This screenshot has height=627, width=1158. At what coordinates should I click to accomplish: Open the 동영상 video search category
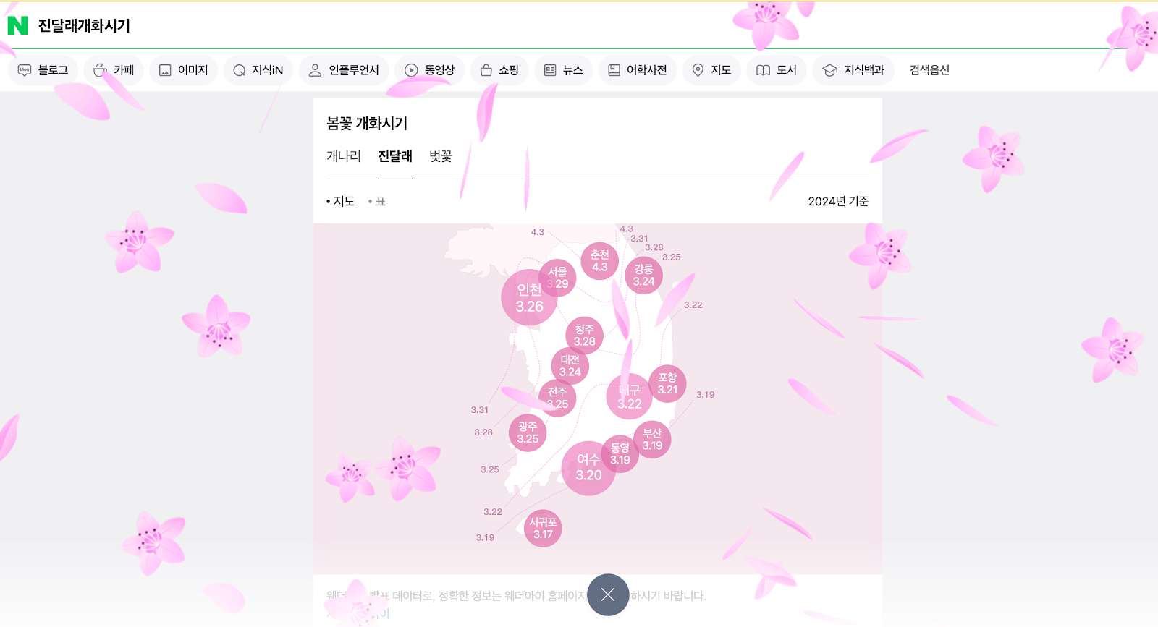tap(429, 70)
